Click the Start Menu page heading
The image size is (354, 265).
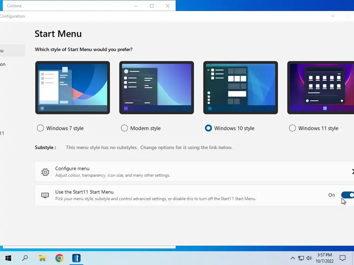[58, 34]
